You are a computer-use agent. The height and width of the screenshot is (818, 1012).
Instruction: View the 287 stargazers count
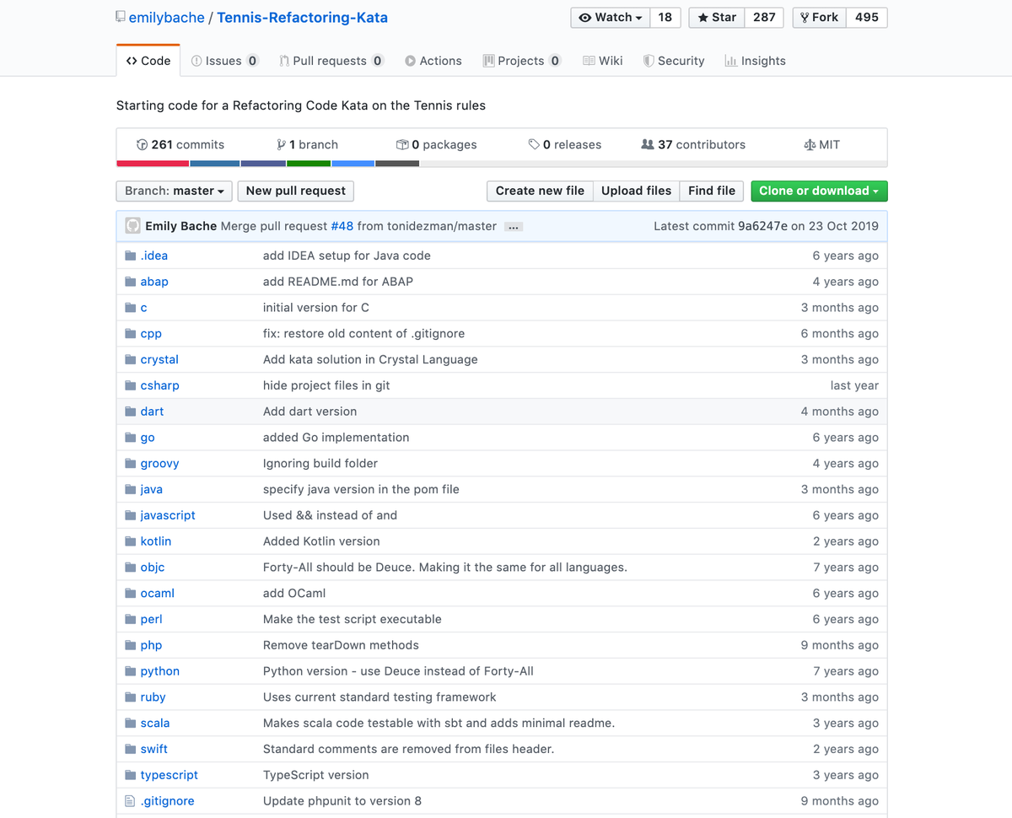(x=764, y=18)
